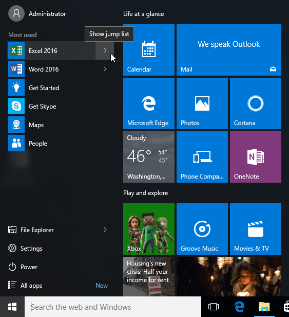This screenshot has width=289, height=317.
Task: Open the Photos tile
Action: click(x=202, y=103)
